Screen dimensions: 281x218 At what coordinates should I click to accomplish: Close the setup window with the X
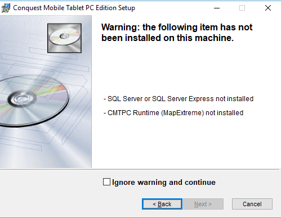coord(268,8)
